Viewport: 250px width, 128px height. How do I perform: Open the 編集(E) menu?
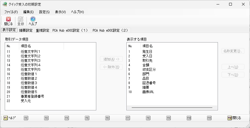pyautogui.click(x=28, y=12)
